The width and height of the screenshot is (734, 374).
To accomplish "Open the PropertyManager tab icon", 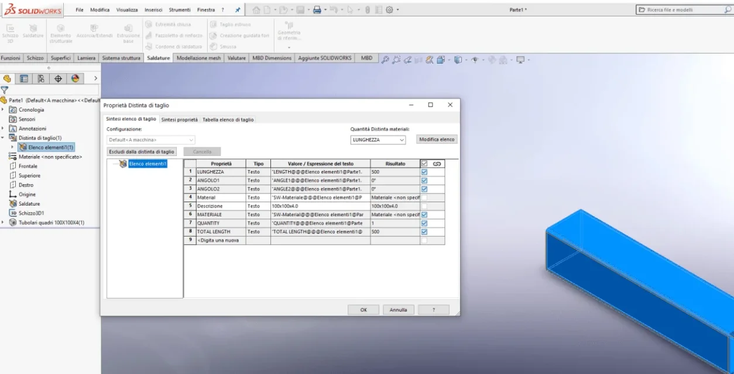I will 24,78.
